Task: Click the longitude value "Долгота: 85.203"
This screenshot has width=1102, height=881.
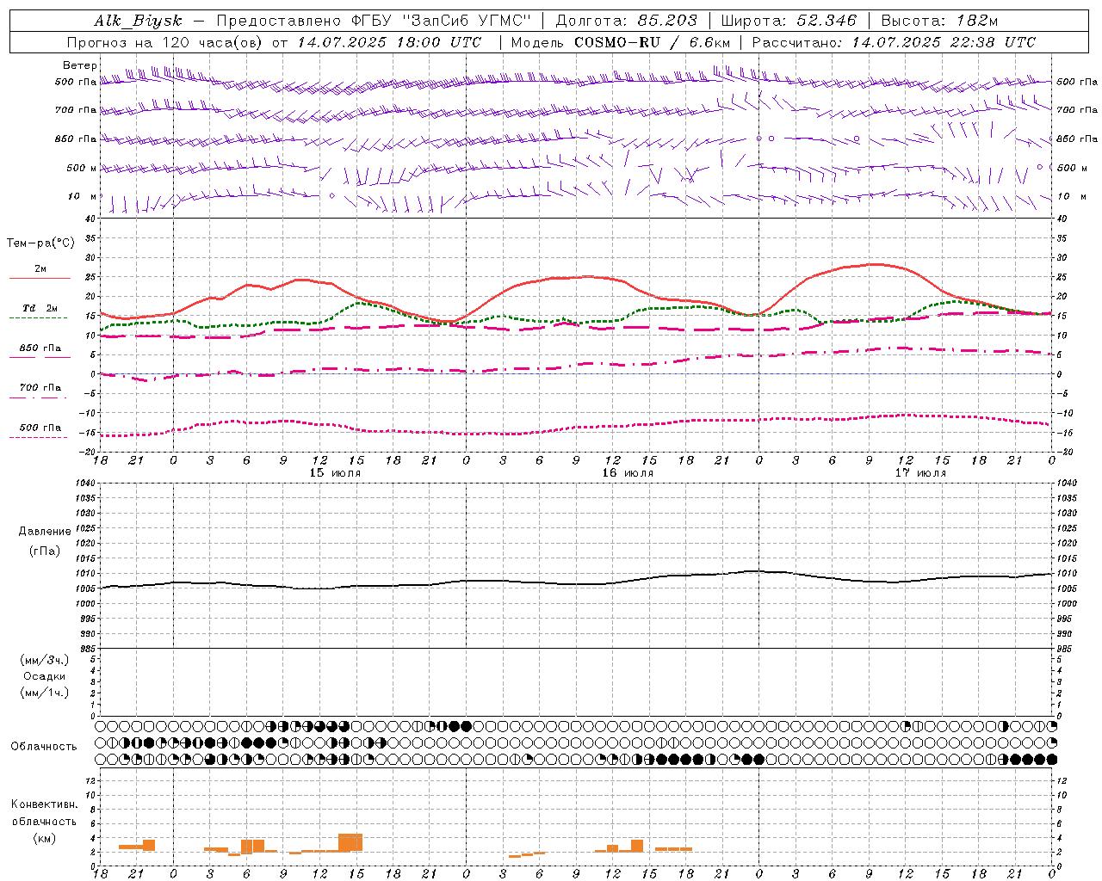Action: [x=626, y=21]
